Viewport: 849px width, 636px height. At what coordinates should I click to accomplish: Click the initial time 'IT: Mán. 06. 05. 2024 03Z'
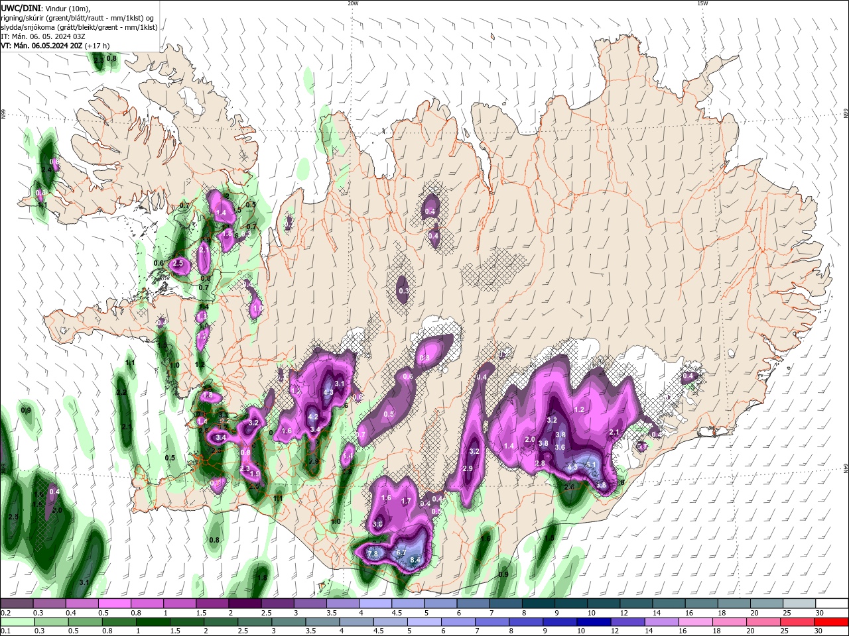coord(43,36)
